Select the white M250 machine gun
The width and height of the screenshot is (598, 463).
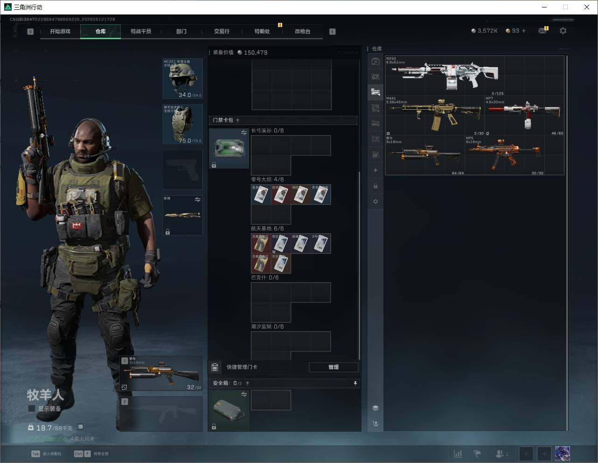click(x=445, y=76)
